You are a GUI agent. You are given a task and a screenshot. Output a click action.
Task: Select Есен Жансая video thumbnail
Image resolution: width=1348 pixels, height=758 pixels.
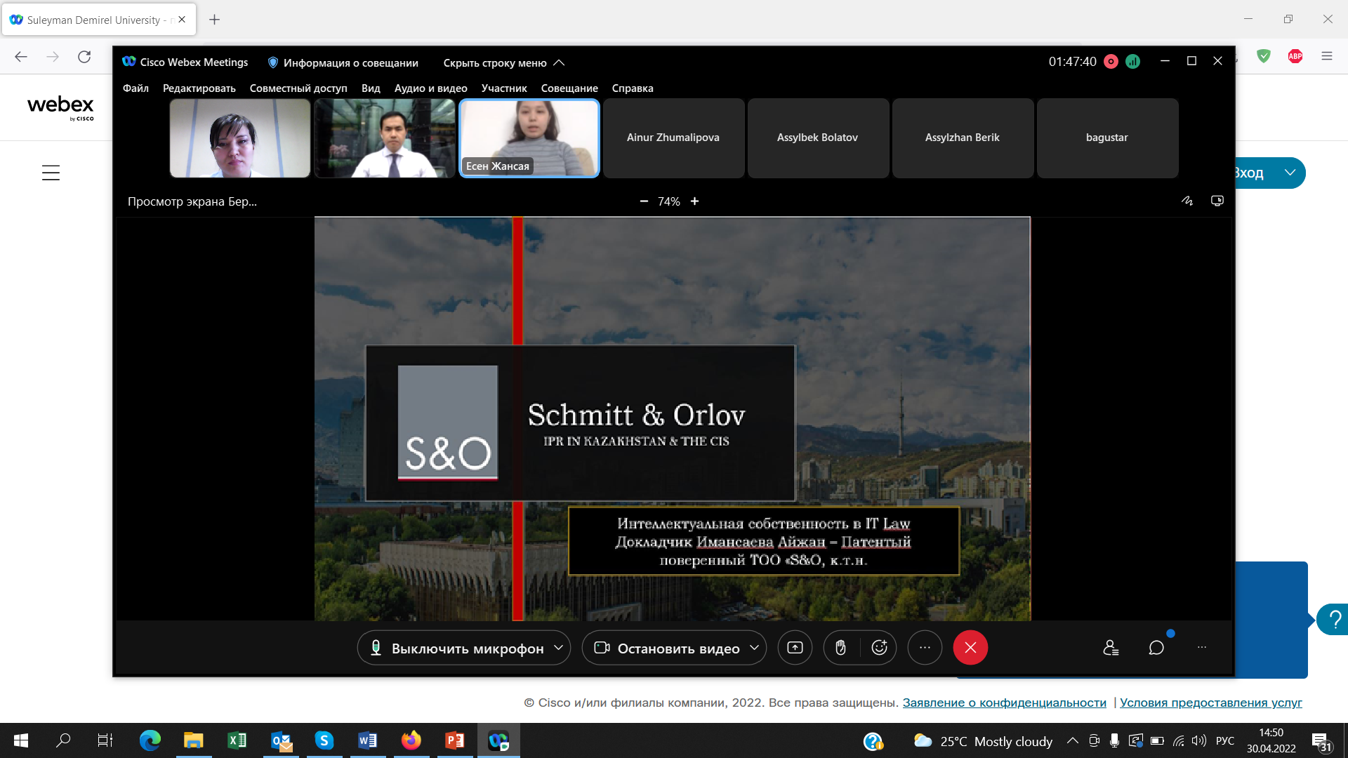(x=529, y=138)
